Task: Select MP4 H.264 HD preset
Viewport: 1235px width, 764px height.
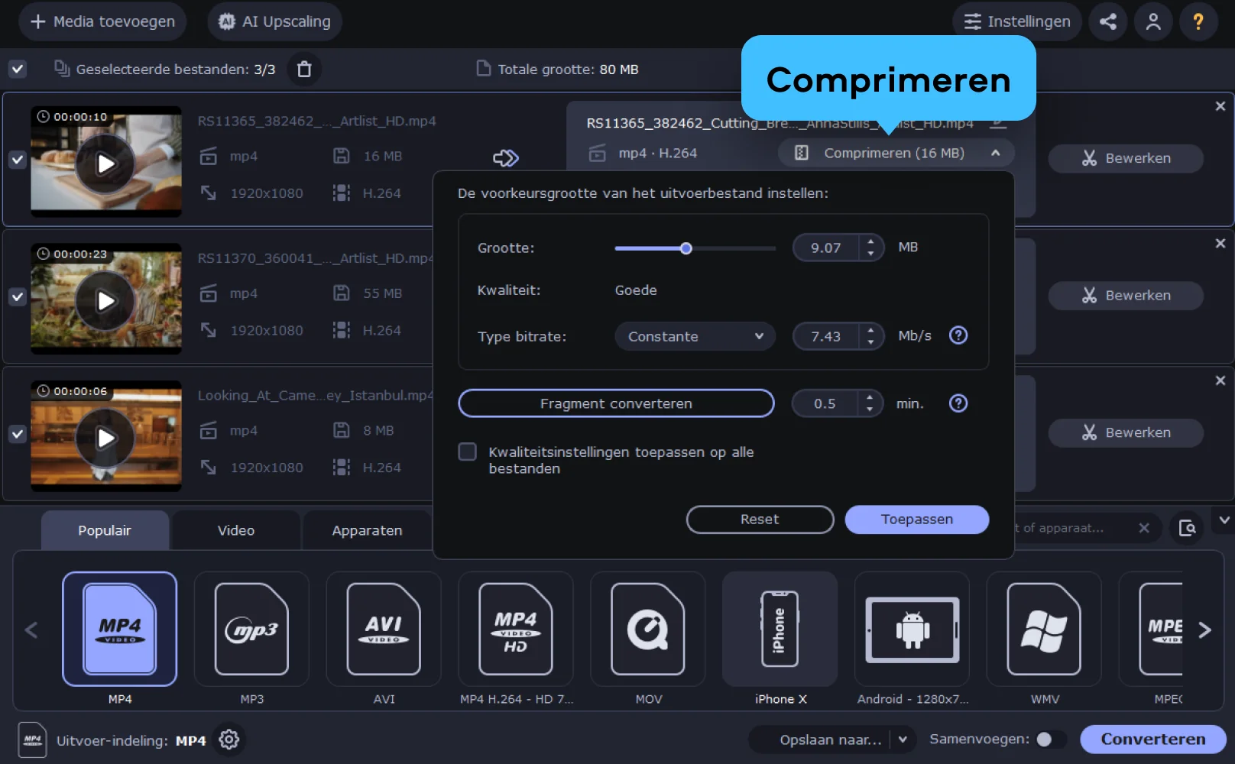Action: tap(516, 629)
